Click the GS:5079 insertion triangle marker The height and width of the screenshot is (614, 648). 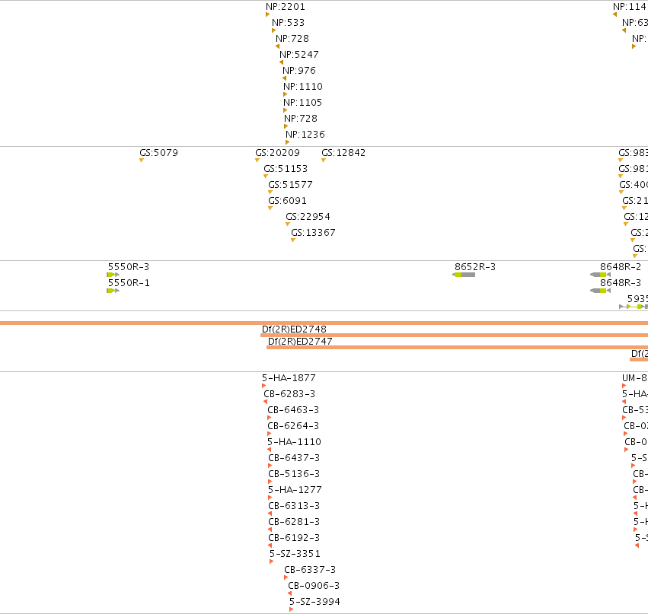point(142,161)
